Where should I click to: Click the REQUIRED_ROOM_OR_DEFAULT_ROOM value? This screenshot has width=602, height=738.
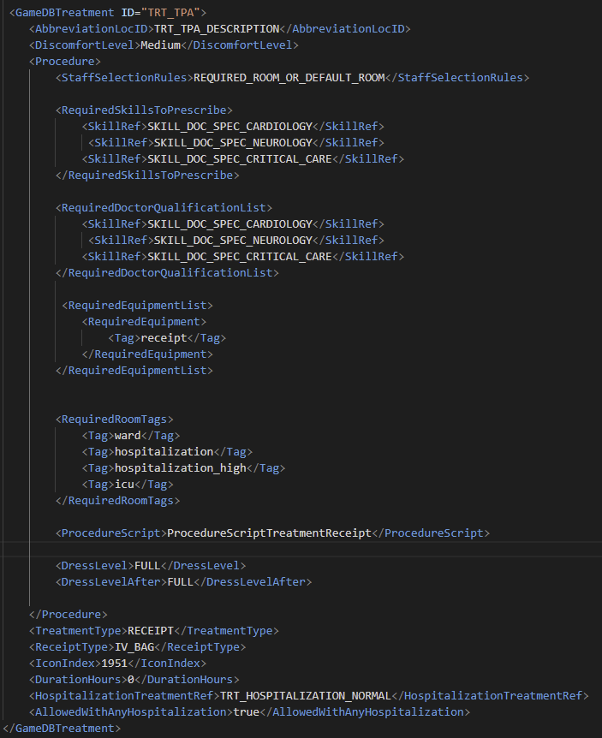(x=289, y=78)
